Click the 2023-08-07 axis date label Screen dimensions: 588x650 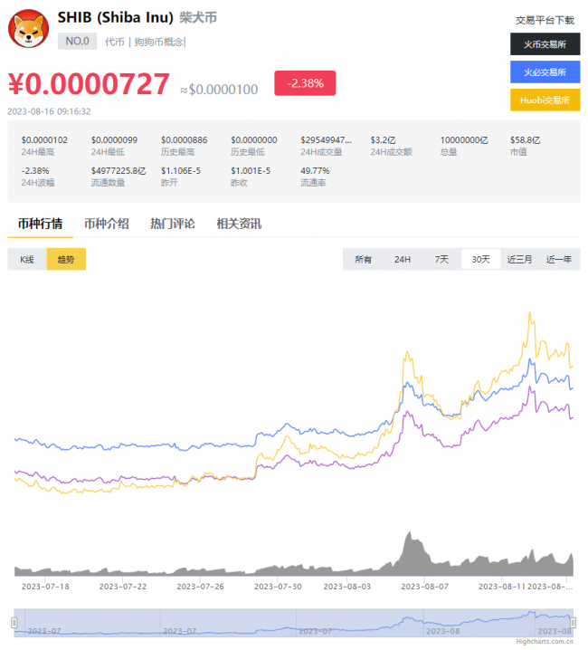(x=425, y=587)
